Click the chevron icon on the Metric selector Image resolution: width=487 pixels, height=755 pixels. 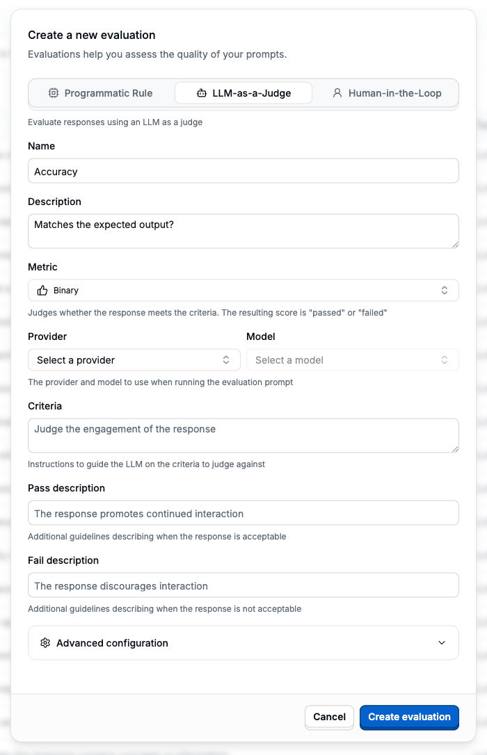444,290
